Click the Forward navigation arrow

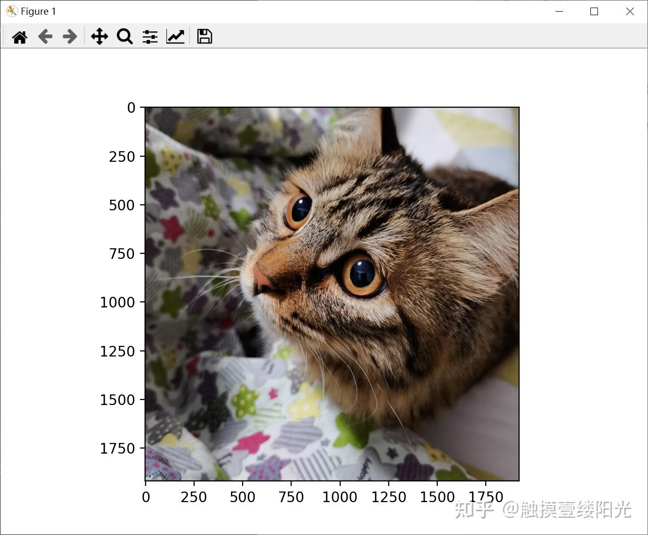[x=69, y=36]
